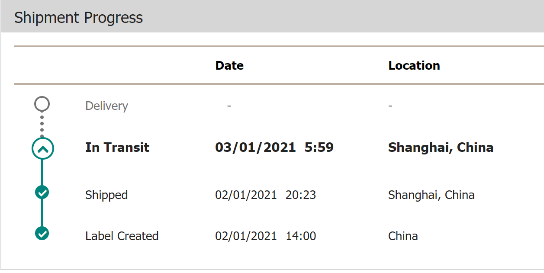Click the Shipped green checkmark icon
This screenshot has height=273, width=544.
pos(42,193)
